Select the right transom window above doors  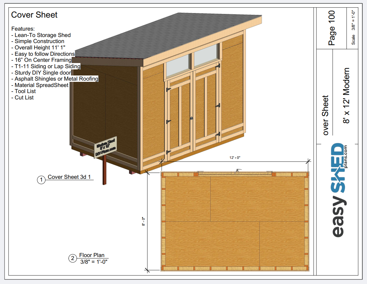tap(206, 55)
